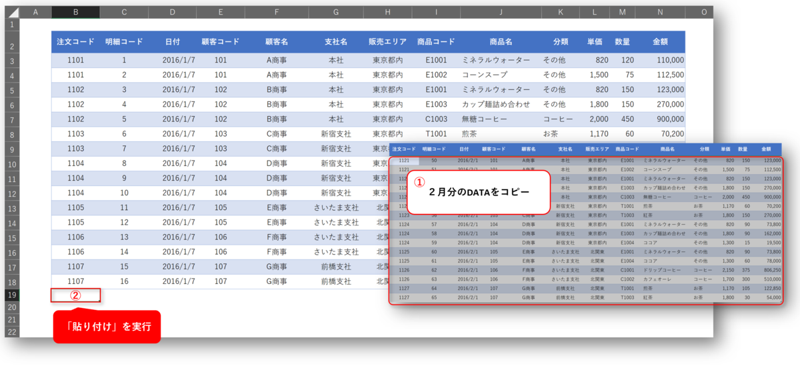800x380 pixels.
Task: Select F商事 customer cell in row 16
Action: [x=277, y=252]
